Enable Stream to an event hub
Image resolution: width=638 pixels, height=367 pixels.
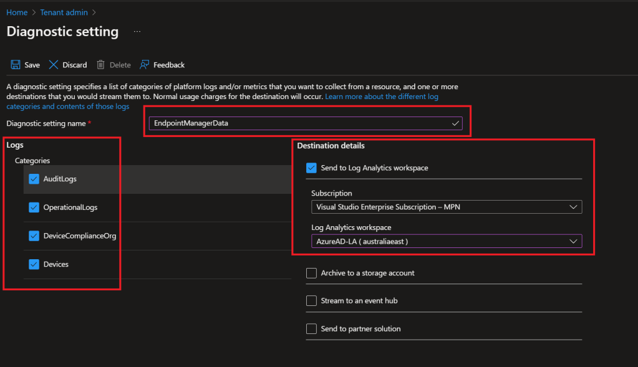click(311, 300)
